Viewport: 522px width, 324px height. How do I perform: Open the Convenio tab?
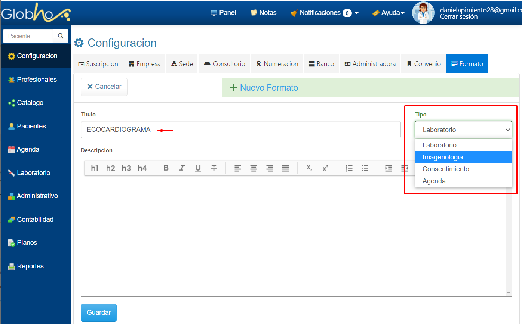tap(424, 64)
